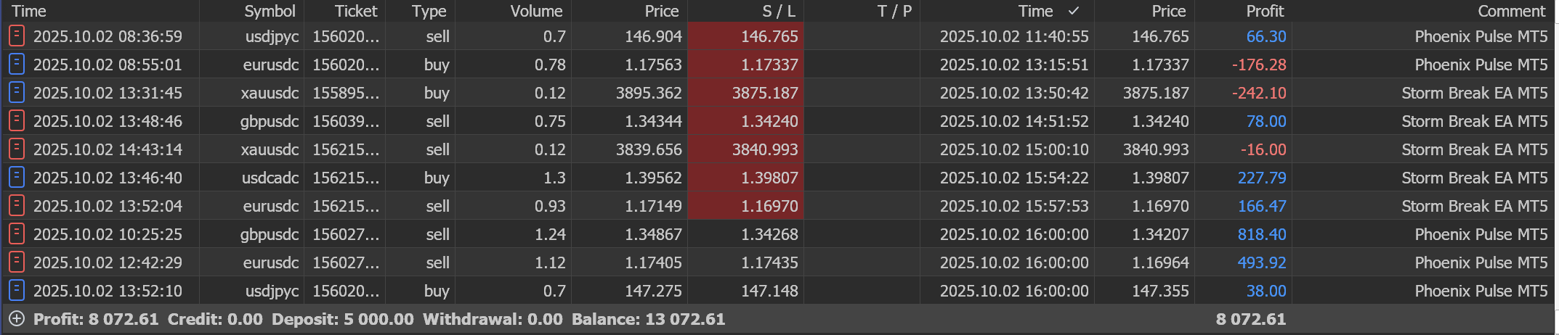Click the Volume column header
The image size is (1559, 335).
(x=536, y=11)
